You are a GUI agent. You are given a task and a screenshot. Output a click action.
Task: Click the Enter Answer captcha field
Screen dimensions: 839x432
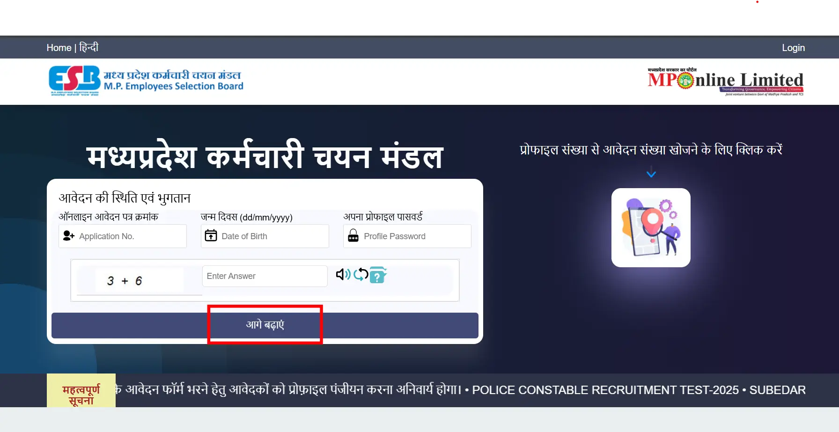coord(265,276)
